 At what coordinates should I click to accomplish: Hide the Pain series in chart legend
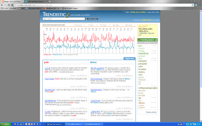pyautogui.click(x=50, y=54)
